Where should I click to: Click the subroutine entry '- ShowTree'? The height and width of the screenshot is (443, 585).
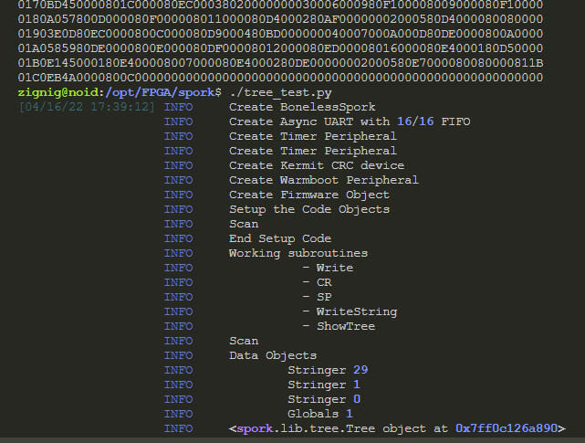339,326
